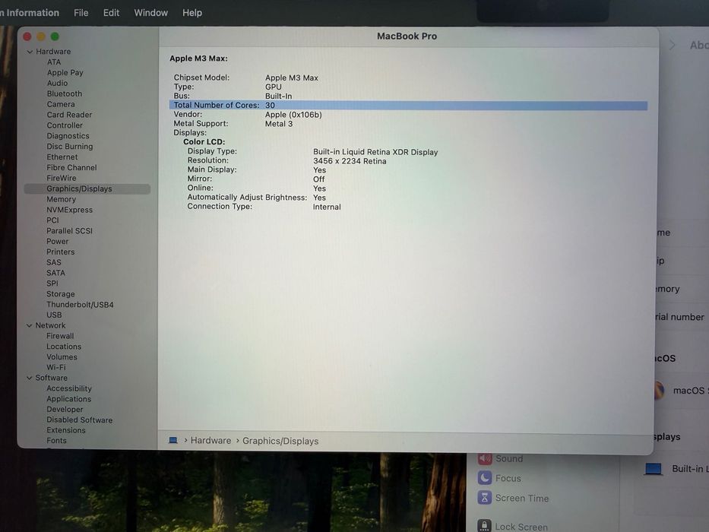Select Accessibility under Software
709x532 pixels.
tap(69, 388)
